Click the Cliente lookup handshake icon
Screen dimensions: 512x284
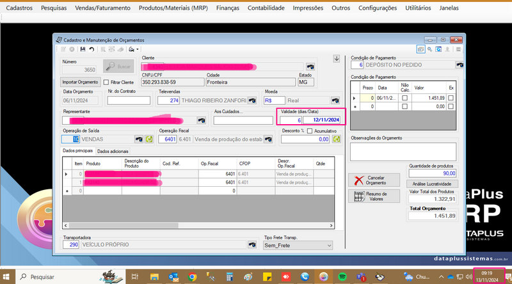(x=310, y=67)
